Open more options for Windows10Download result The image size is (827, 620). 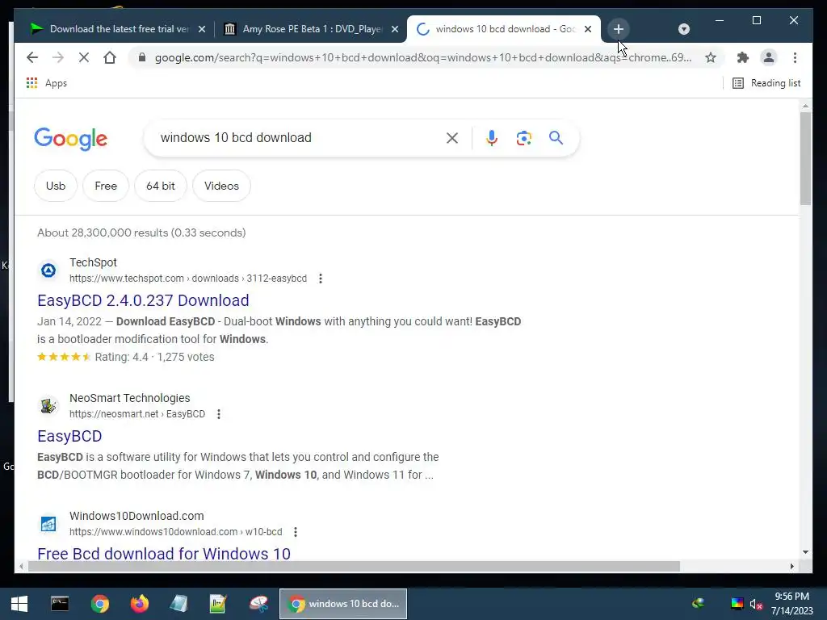296,532
